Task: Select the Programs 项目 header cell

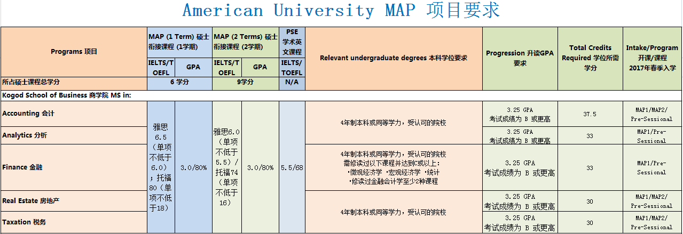Action: [x=74, y=52]
